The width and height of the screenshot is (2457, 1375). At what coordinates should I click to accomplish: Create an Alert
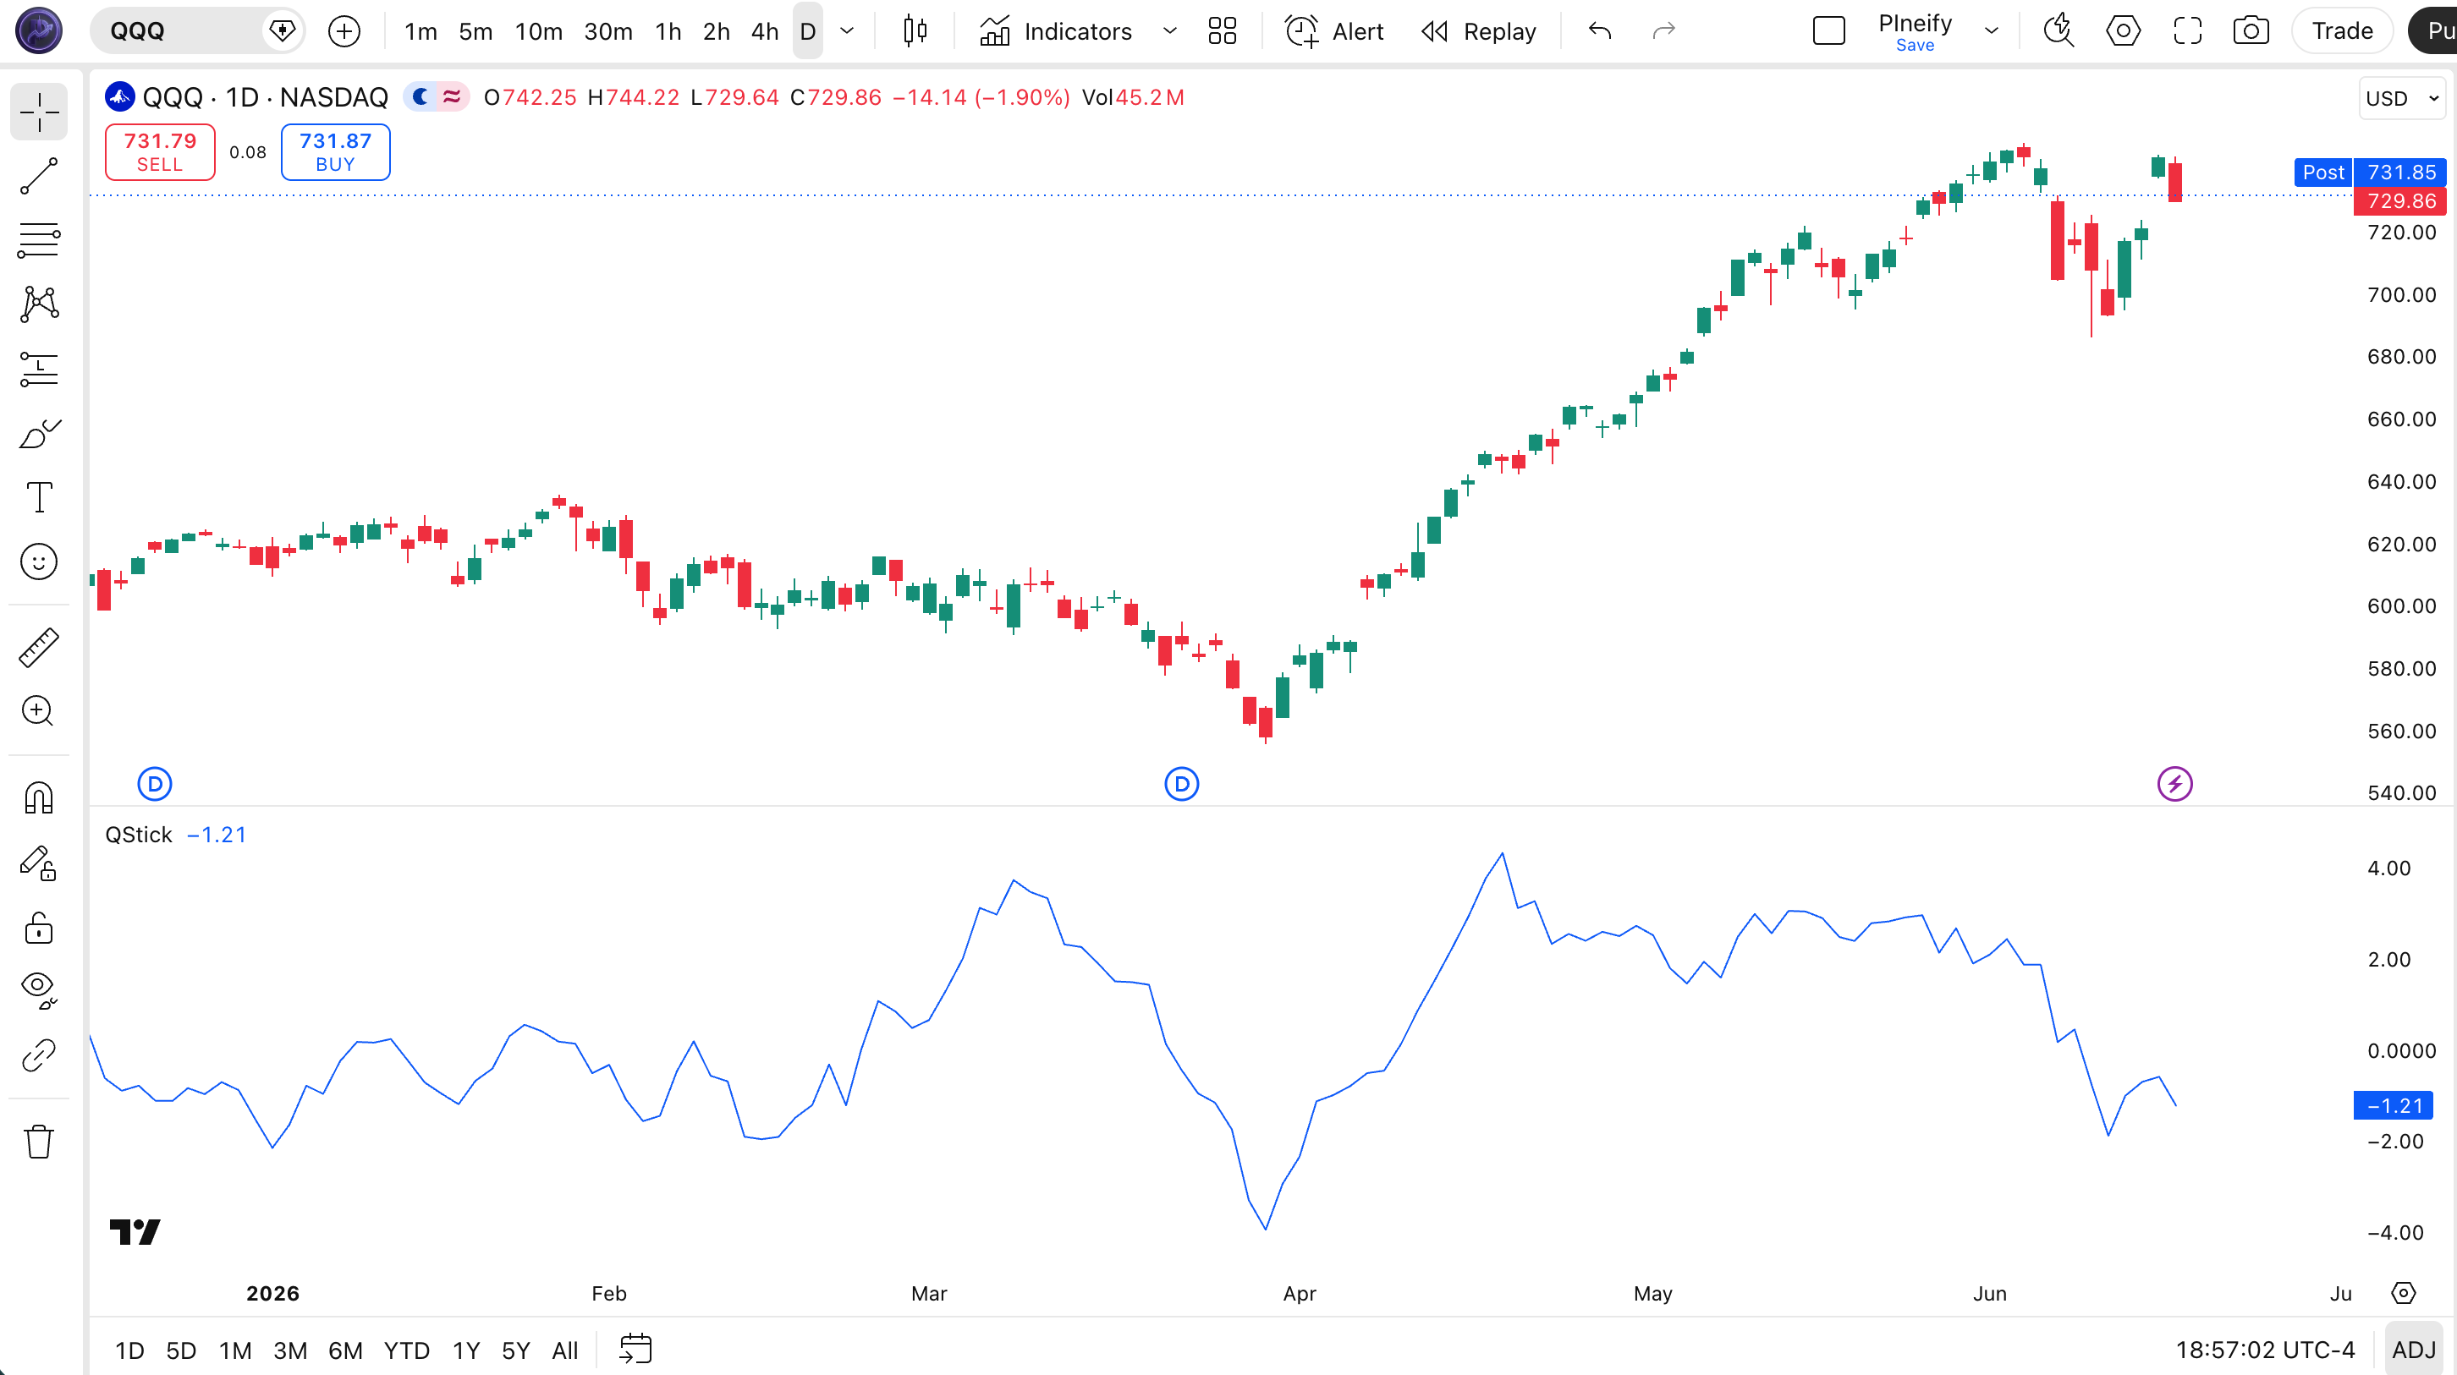pos(1333,31)
